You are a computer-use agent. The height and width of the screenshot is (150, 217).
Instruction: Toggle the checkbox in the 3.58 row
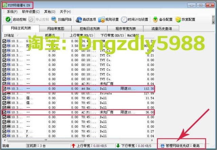click(x=4, y=46)
